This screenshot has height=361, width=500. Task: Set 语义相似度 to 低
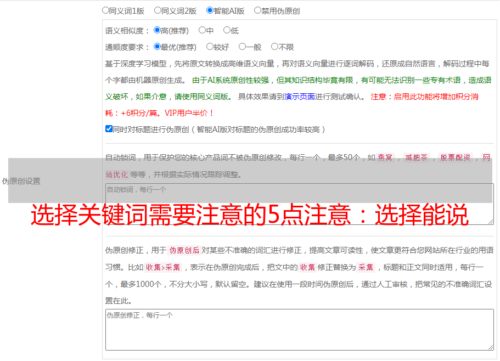[227, 31]
